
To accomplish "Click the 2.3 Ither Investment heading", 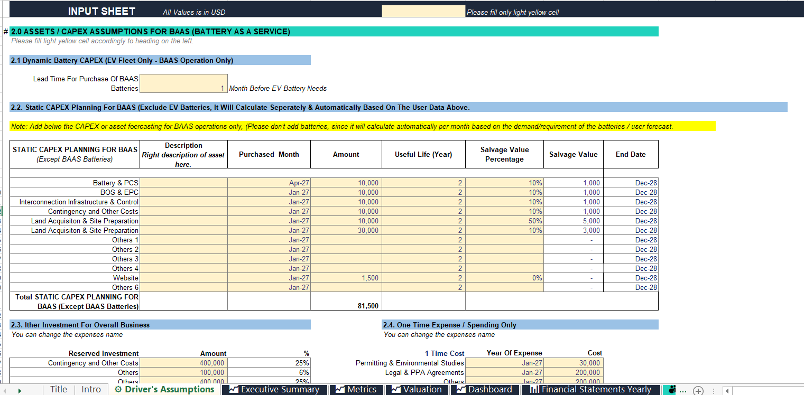I will point(160,325).
